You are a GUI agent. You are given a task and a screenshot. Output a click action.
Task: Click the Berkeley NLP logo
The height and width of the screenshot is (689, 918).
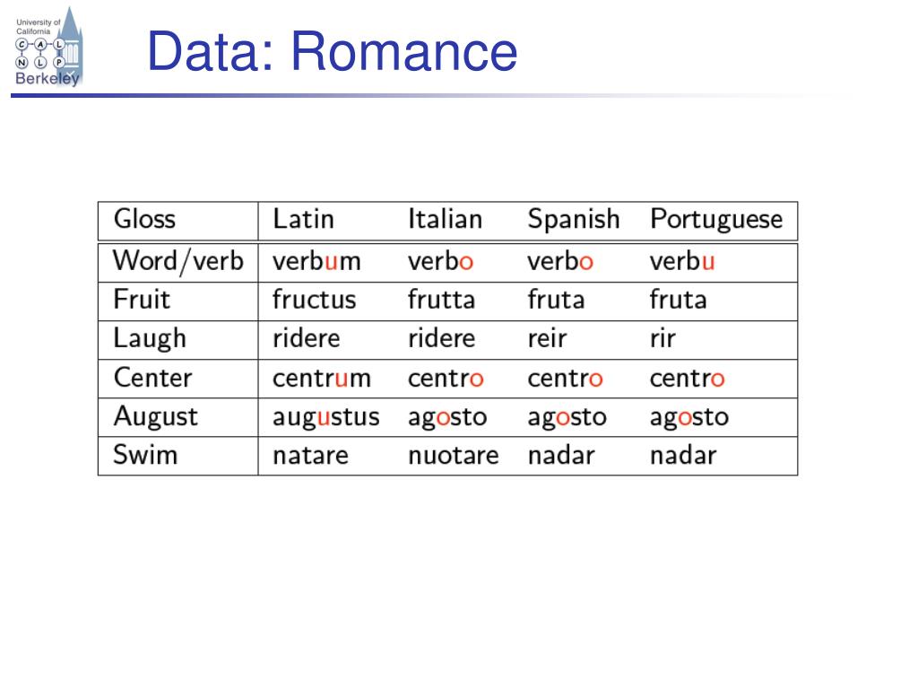tap(48, 48)
